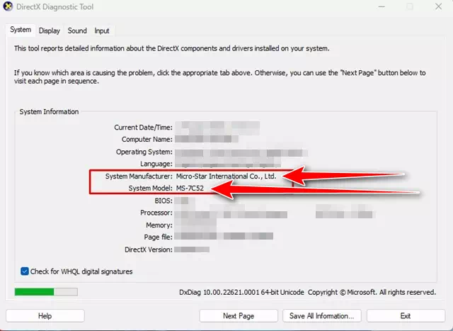
Task: Click the System Information group title
Action: pos(49,112)
